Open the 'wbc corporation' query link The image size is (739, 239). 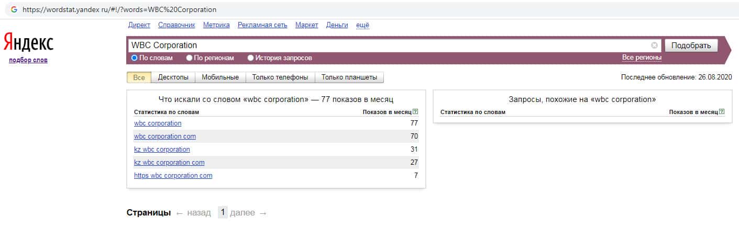(158, 123)
